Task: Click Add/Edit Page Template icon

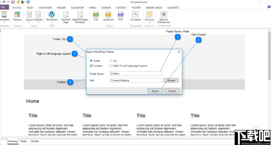Action: (80, 15)
